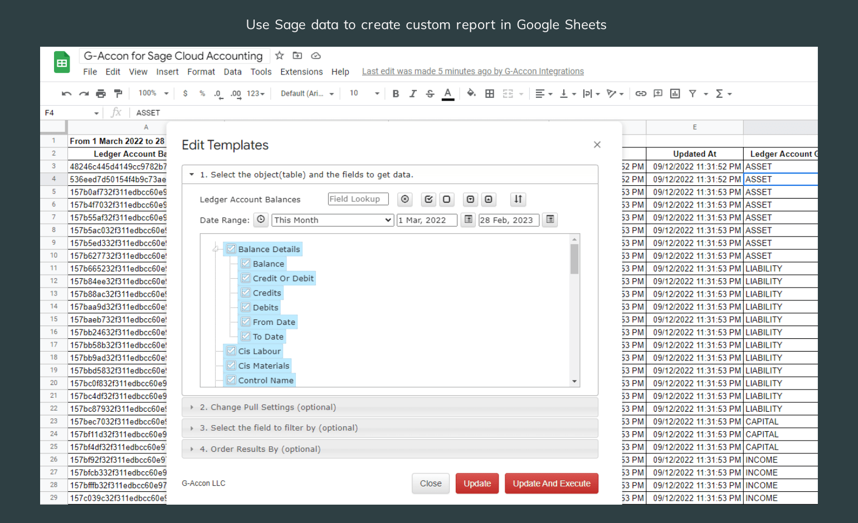Close the Edit Templates dialog with X
The height and width of the screenshot is (523, 858).
[x=597, y=145]
